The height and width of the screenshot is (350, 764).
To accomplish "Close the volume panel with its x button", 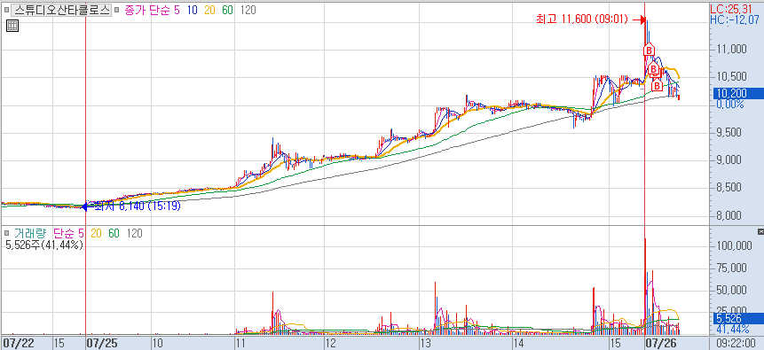I will [x=760, y=231].
